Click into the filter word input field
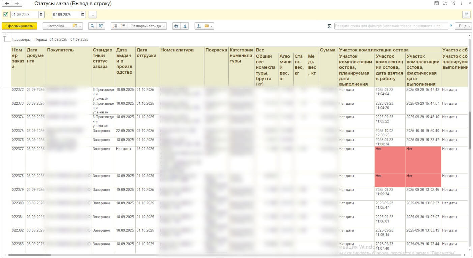This screenshot has height=258, width=473. pos(391,26)
